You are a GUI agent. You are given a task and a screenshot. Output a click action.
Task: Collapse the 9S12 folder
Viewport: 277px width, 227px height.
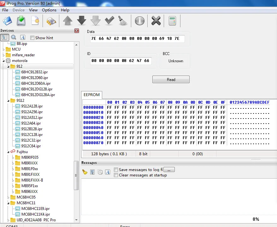[x=8, y=101]
